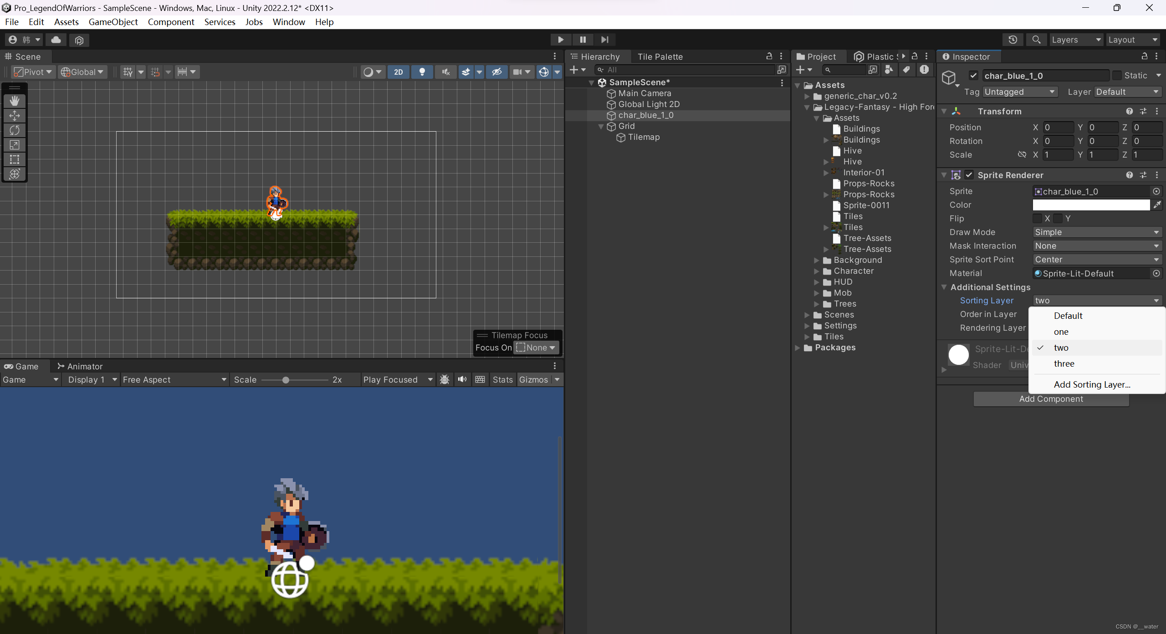Select the Move tool
The height and width of the screenshot is (634, 1166).
coord(15,116)
